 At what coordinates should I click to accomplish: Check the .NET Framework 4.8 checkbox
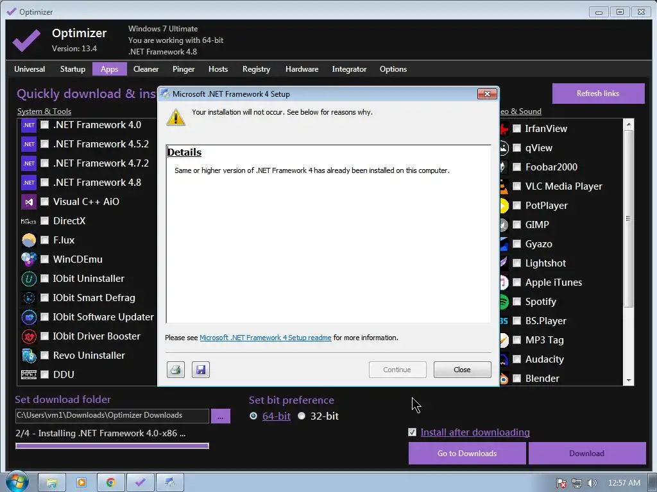[44, 183]
